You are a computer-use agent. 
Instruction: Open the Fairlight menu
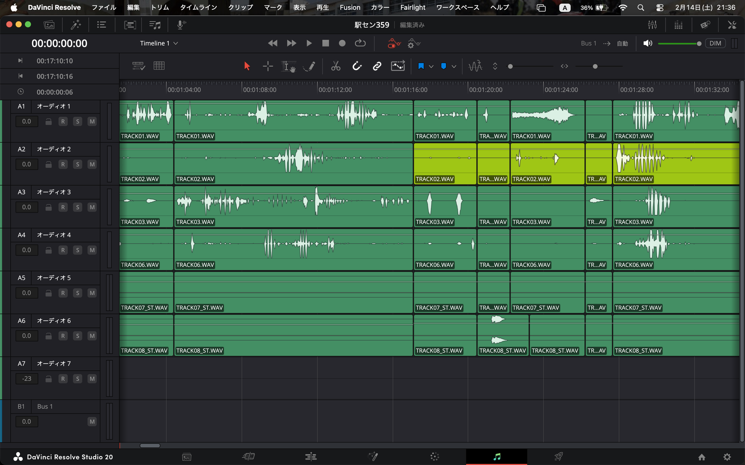point(412,7)
